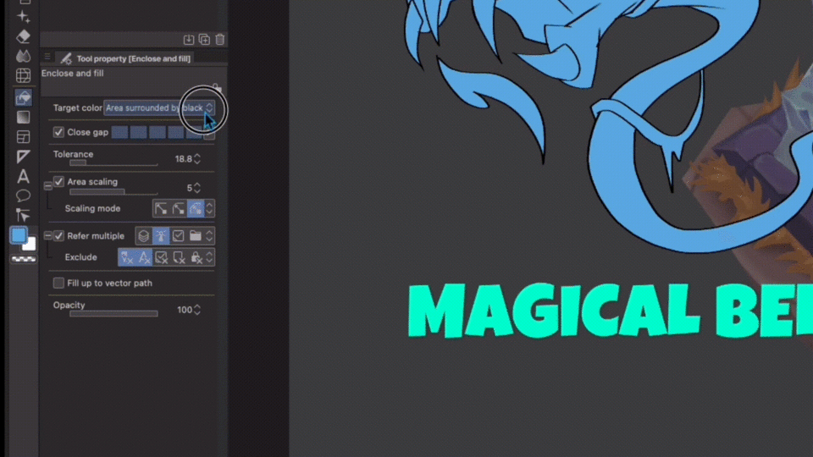Click the import sub tool material icon
Image resolution: width=813 pixels, height=457 pixels.
coord(189,40)
